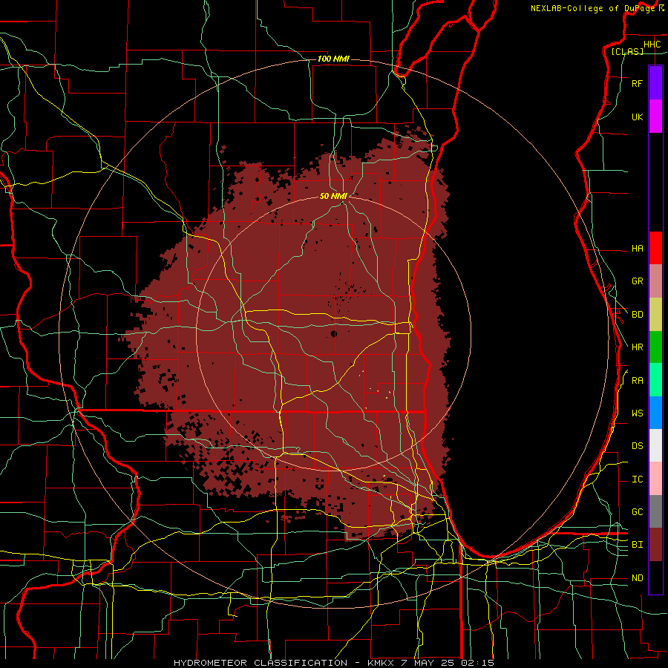668x668 pixels.
Task: Click the RA legend label
Action: click(638, 381)
